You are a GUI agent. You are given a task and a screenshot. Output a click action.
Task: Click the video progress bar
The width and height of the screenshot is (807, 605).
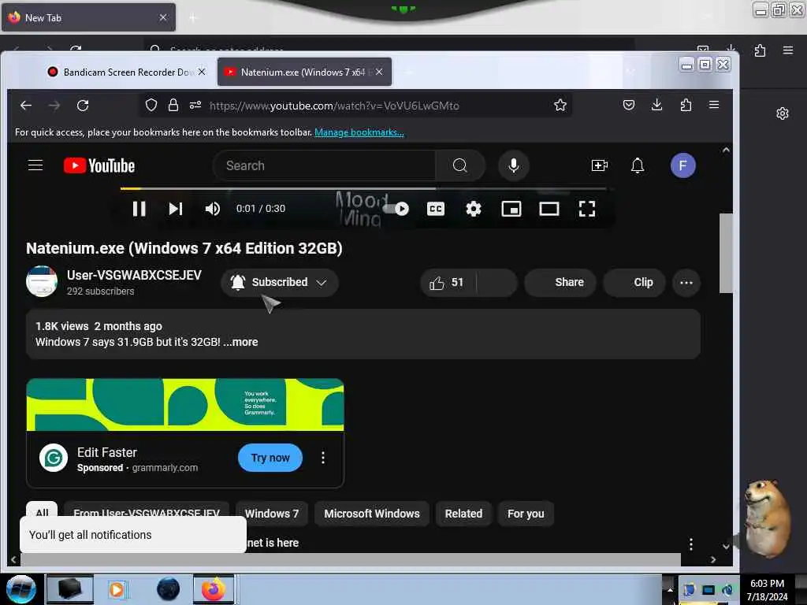363,189
